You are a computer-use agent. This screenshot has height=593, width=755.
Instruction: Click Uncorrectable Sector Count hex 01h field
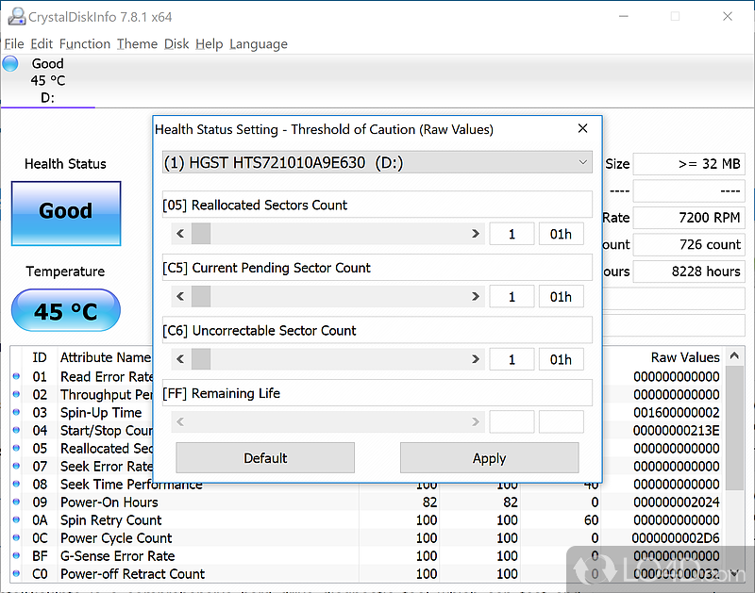[x=561, y=359]
